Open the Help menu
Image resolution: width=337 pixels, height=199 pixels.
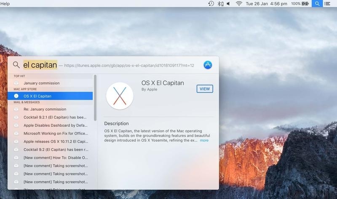pyautogui.click(x=5, y=4)
